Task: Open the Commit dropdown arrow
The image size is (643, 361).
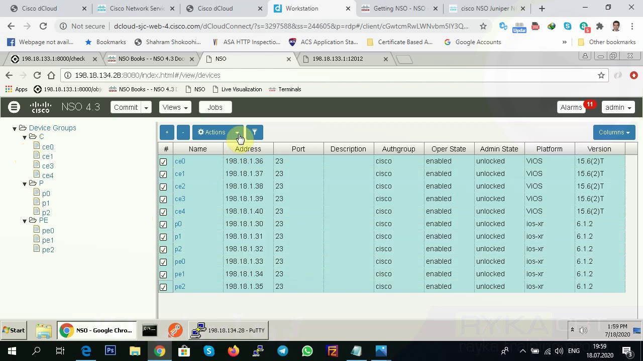Action: (x=146, y=107)
